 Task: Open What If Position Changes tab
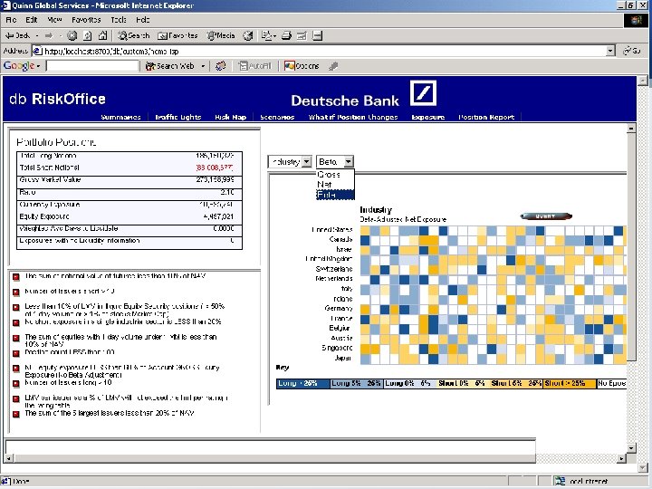(x=353, y=117)
